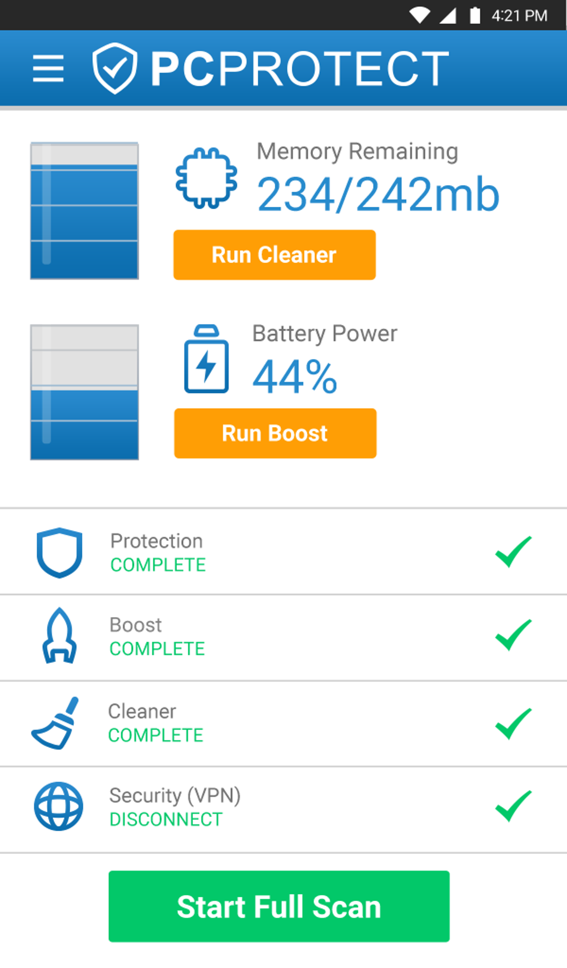
Task: Tap the Boost row green checkmark
Action: point(513,635)
